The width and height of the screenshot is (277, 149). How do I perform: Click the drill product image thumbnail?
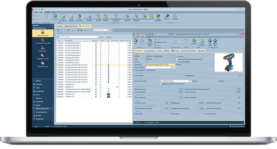click(229, 63)
